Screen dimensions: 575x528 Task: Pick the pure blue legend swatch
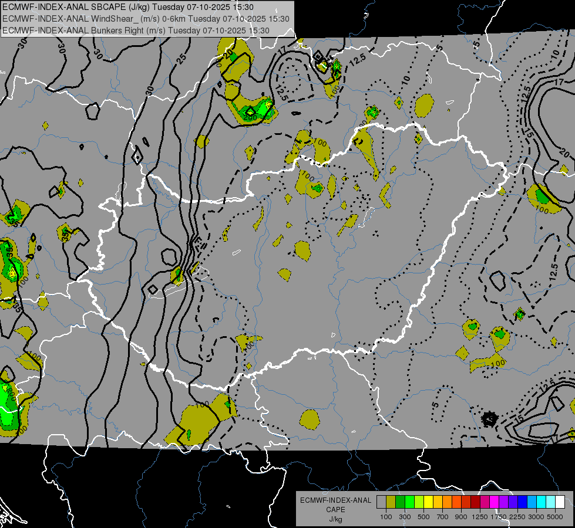(x=523, y=502)
